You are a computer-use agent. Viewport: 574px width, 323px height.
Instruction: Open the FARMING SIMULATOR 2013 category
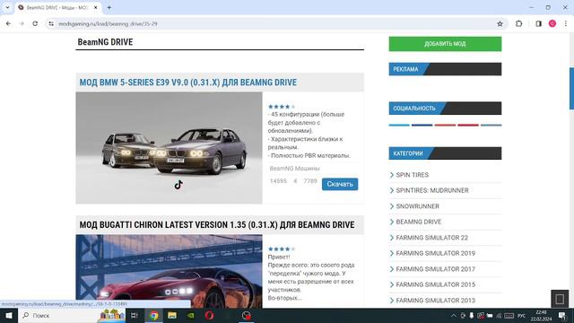coord(436,301)
